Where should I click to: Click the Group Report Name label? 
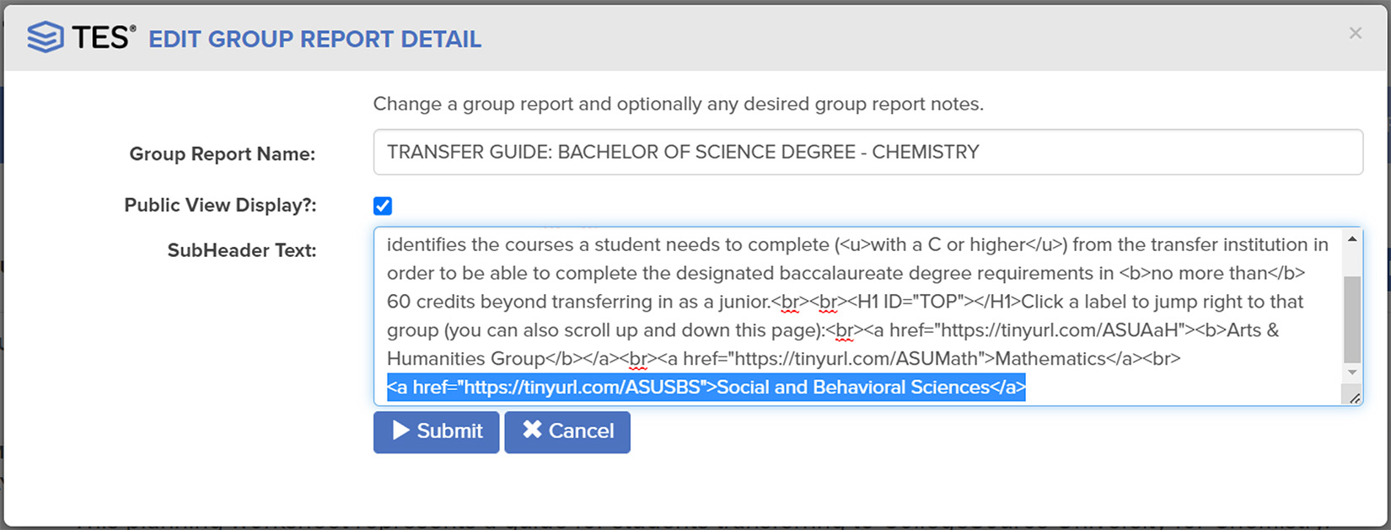point(222,153)
